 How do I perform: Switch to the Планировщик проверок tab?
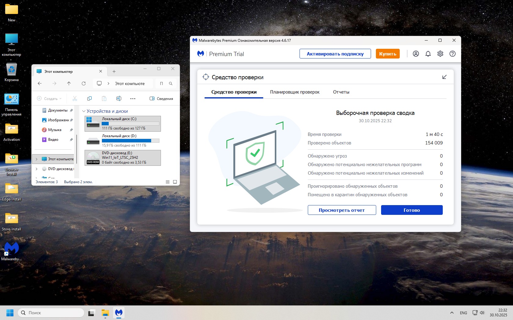(x=295, y=92)
